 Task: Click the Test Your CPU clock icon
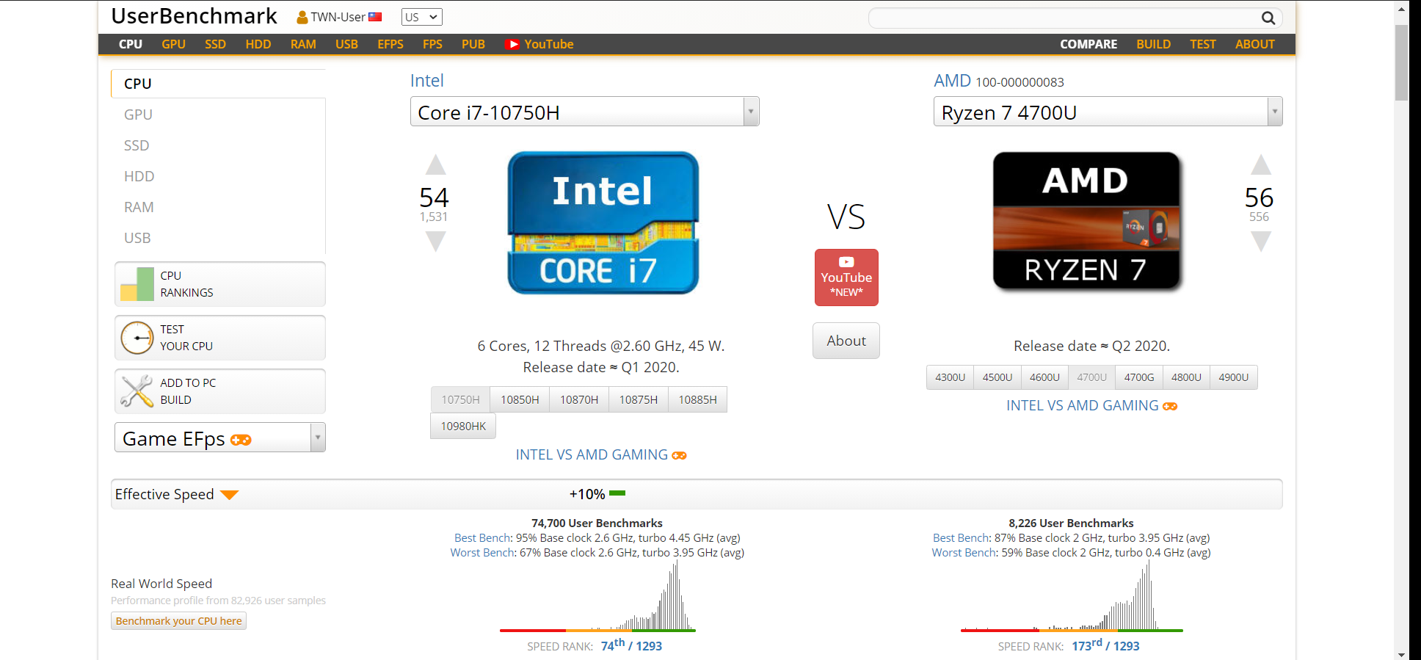pyautogui.click(x=137, y=338)
